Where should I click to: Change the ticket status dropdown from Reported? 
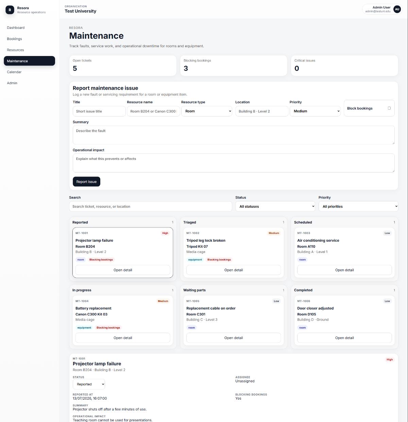(x=89, y=384)
